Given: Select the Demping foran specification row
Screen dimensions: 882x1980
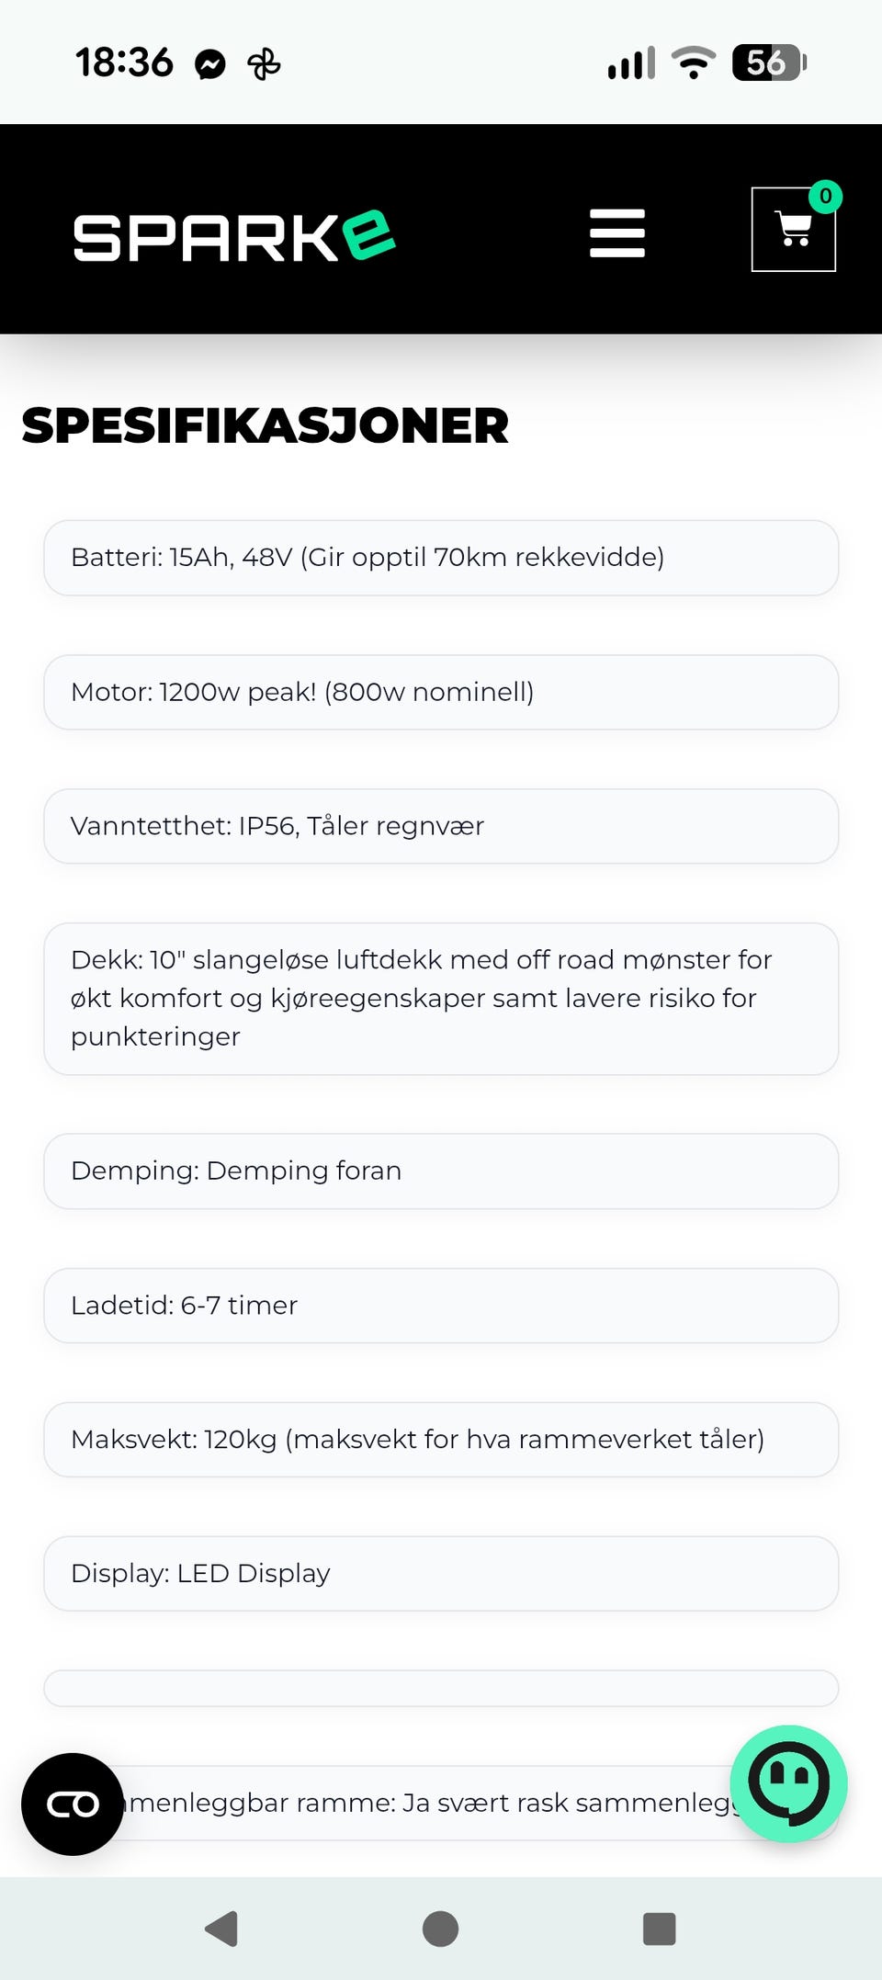Looking at the screenshot, I should (441, 1171).
